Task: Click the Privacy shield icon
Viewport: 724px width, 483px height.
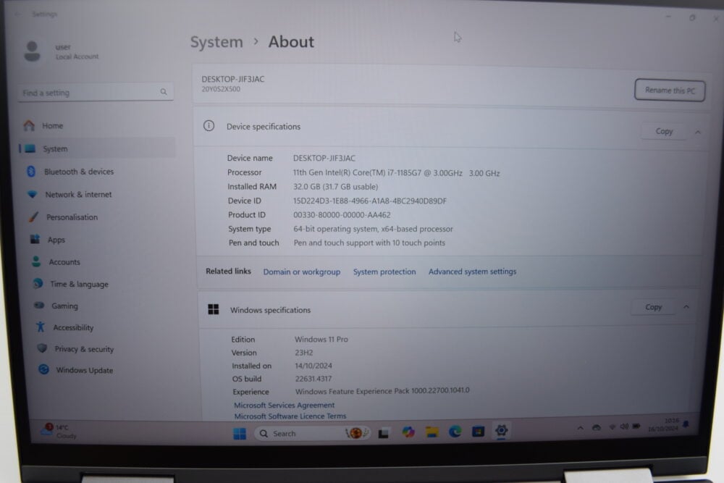Action: 42,348
